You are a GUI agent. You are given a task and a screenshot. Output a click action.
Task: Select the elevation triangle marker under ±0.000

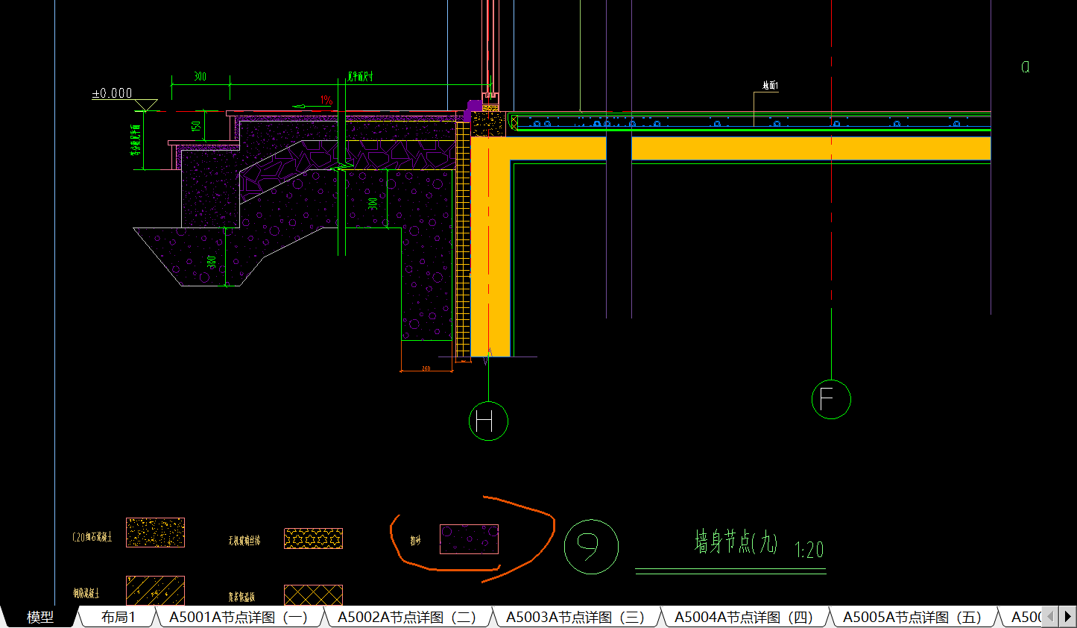[146, 105]
